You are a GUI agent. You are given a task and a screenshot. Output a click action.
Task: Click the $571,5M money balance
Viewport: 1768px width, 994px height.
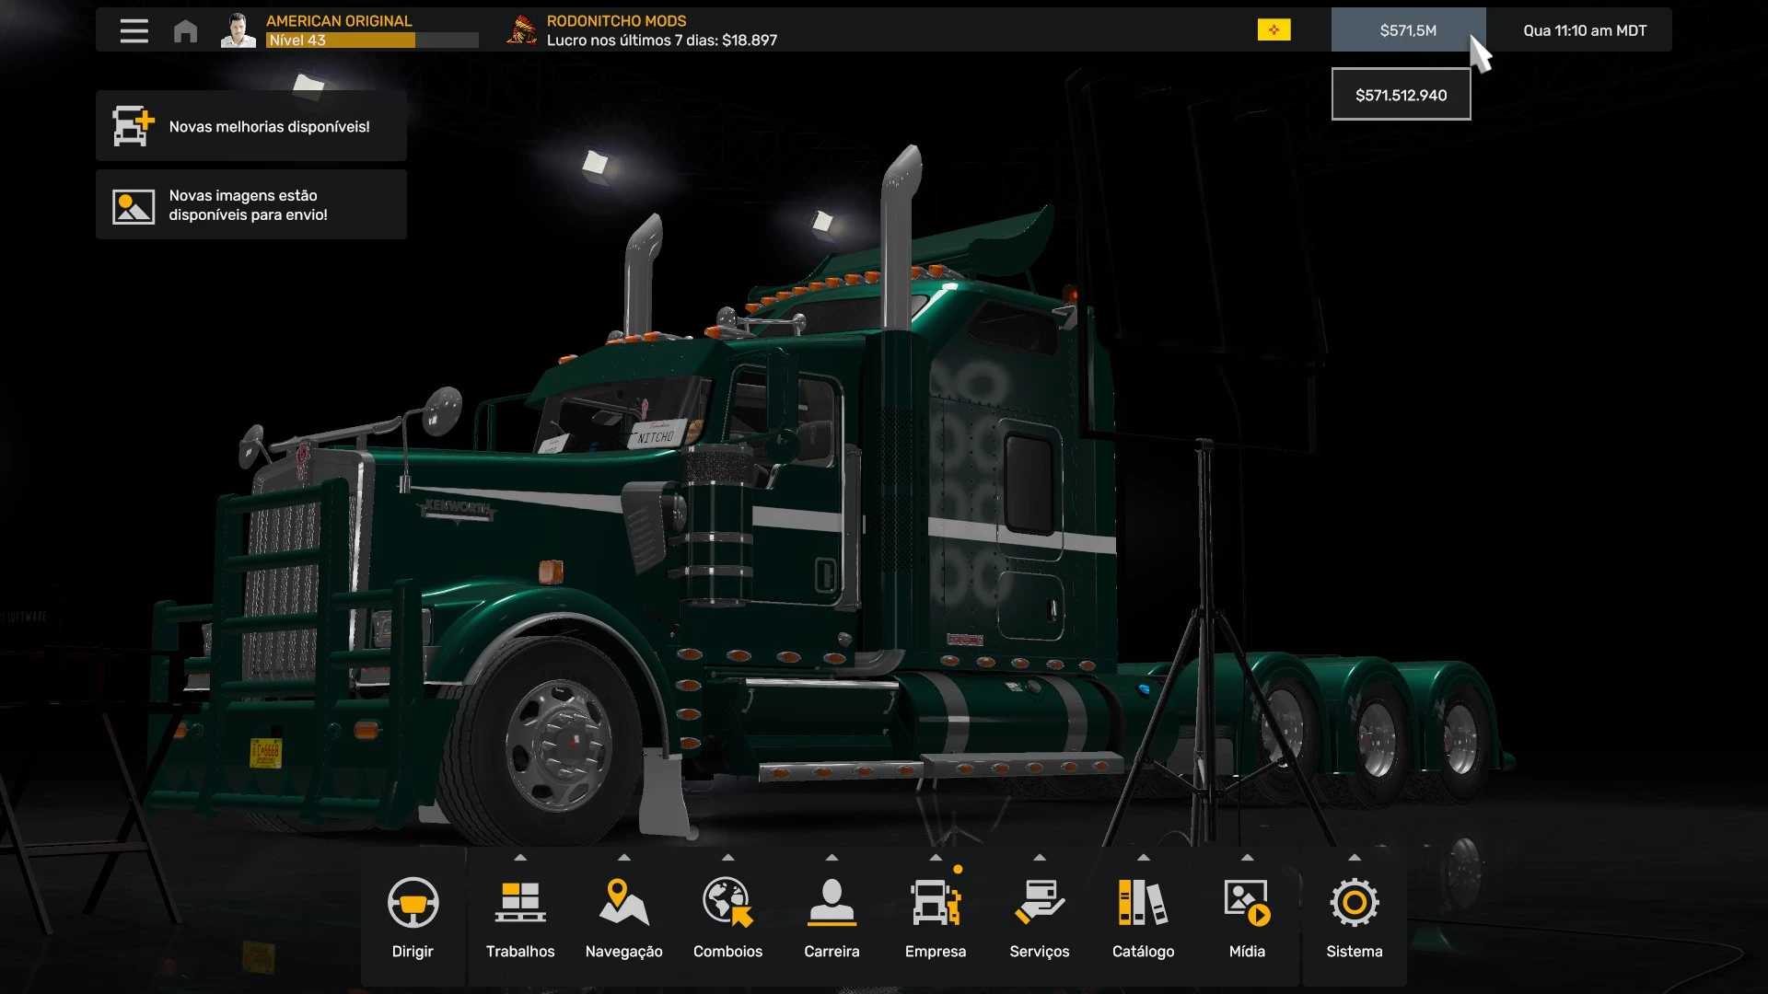tap(1407, 30)
